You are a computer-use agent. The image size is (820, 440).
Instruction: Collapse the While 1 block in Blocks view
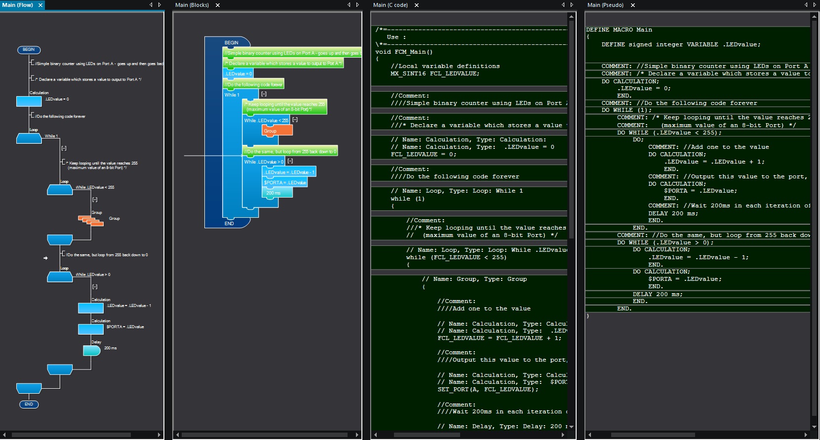coord(264,94)
